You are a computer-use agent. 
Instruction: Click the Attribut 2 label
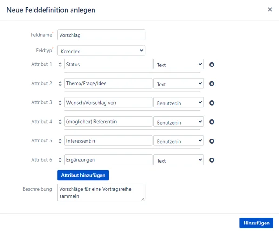[42, 83]
